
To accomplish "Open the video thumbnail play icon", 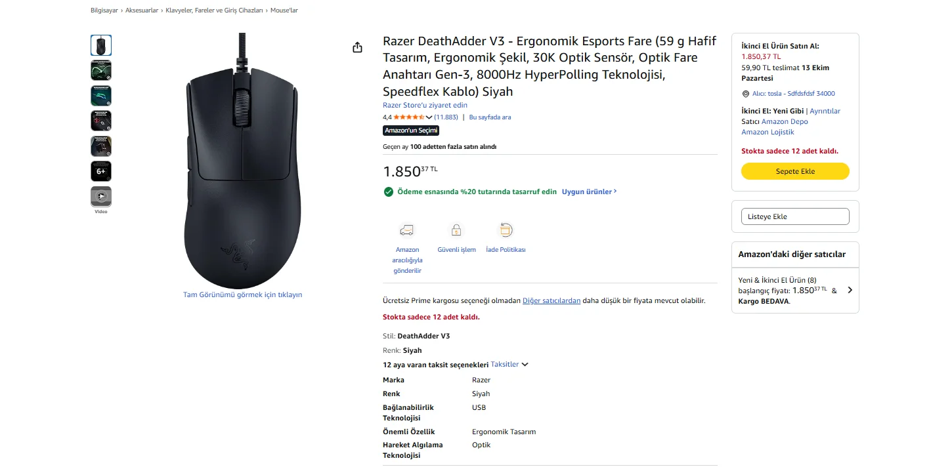I will tap(101, 196).
